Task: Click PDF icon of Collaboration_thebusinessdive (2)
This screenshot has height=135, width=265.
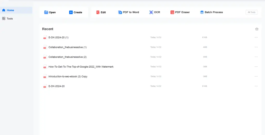Action: coord(45,57)
